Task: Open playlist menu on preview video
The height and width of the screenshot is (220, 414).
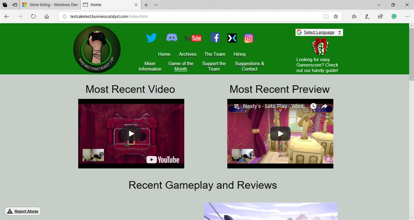Action: pos(237,106)
